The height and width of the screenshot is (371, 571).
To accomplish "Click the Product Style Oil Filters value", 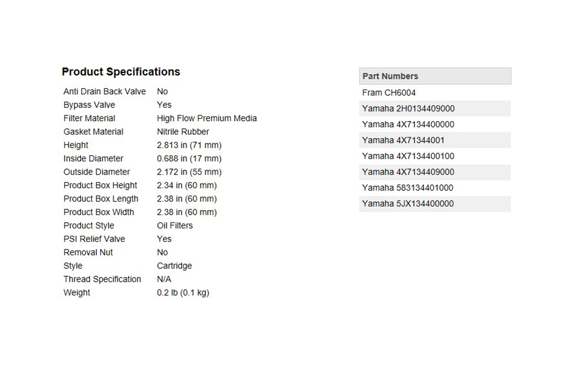I will point(175,225).
